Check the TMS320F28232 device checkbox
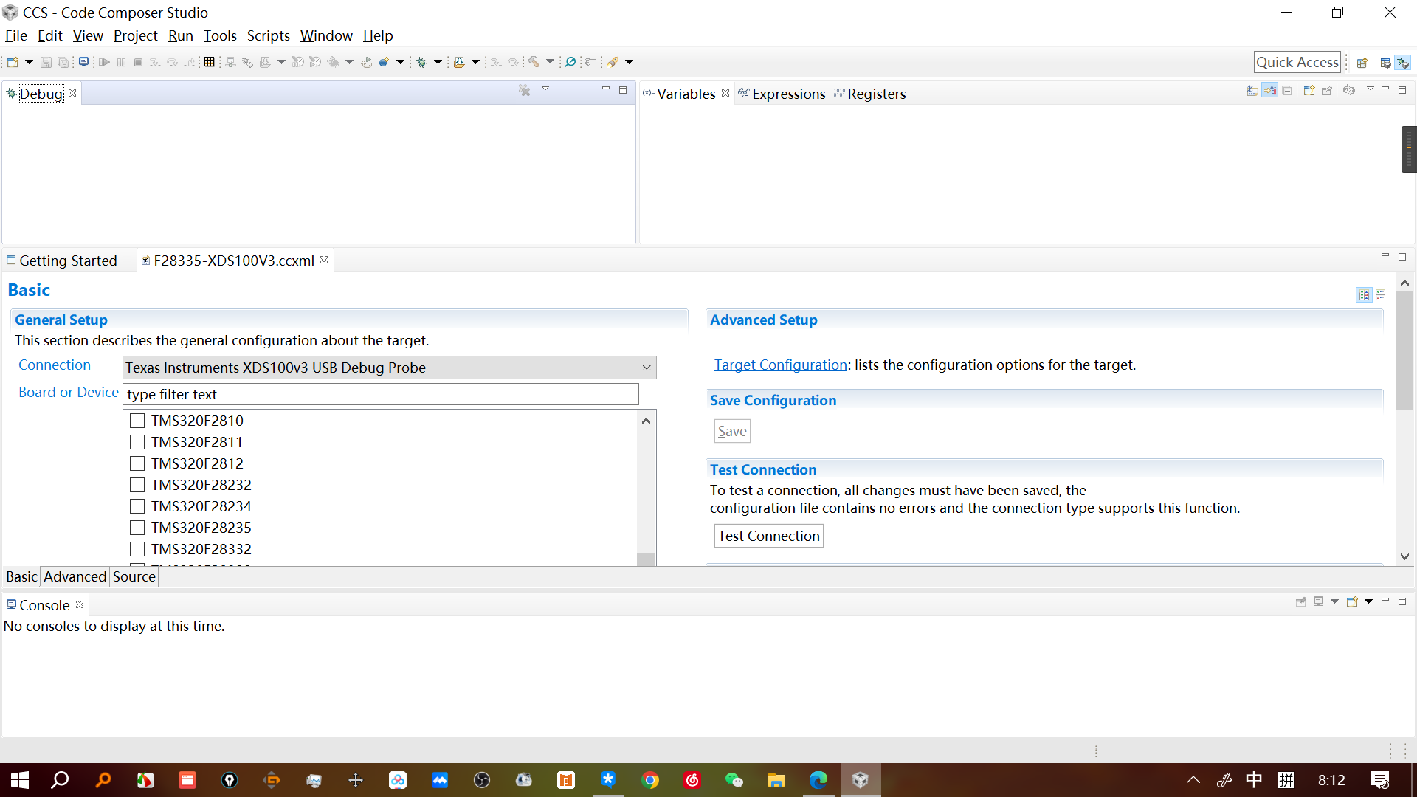 (137, 485)
